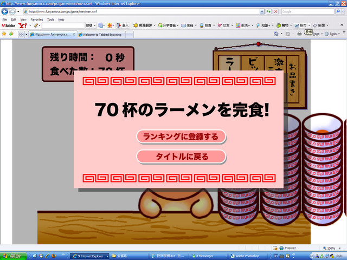Click the Internet Explorer taskbar group

tap(90, 256)
